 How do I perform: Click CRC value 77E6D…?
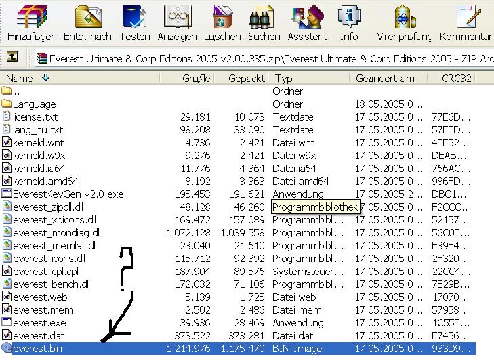451,116
